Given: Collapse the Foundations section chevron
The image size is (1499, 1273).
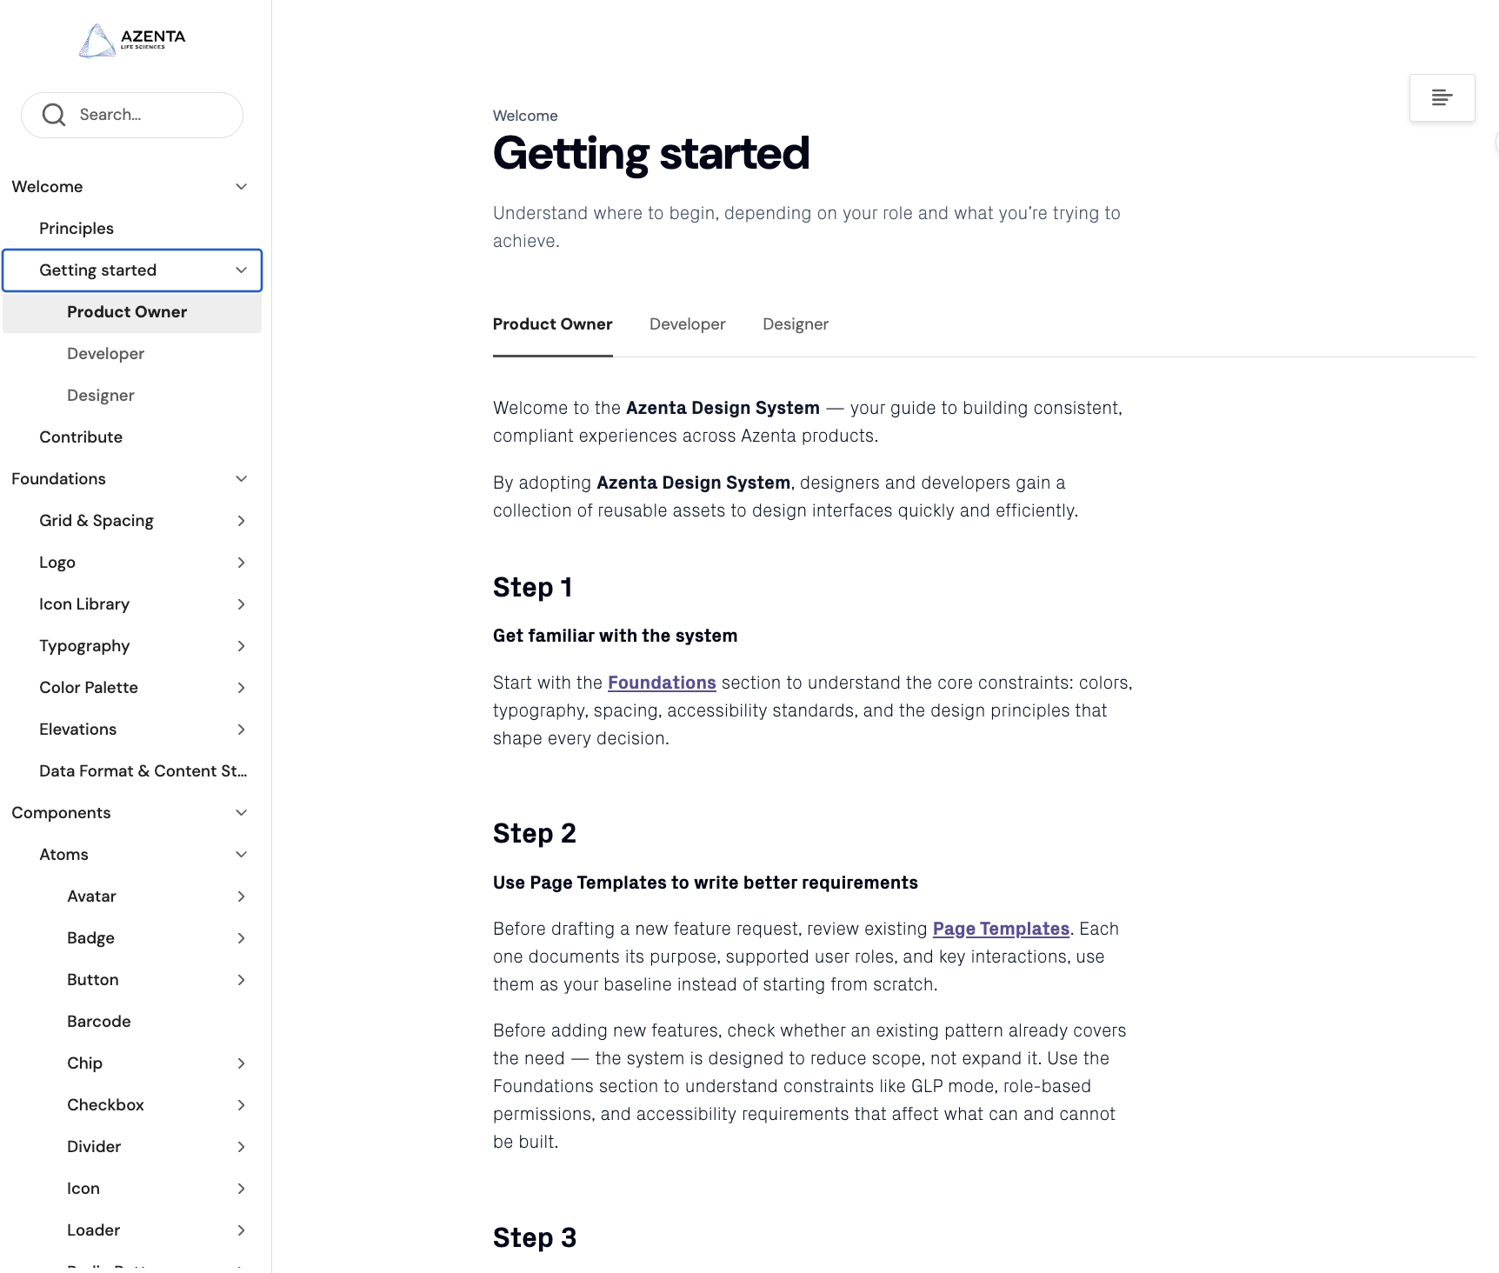Looking at the screenshot, I should click(242, 479).
